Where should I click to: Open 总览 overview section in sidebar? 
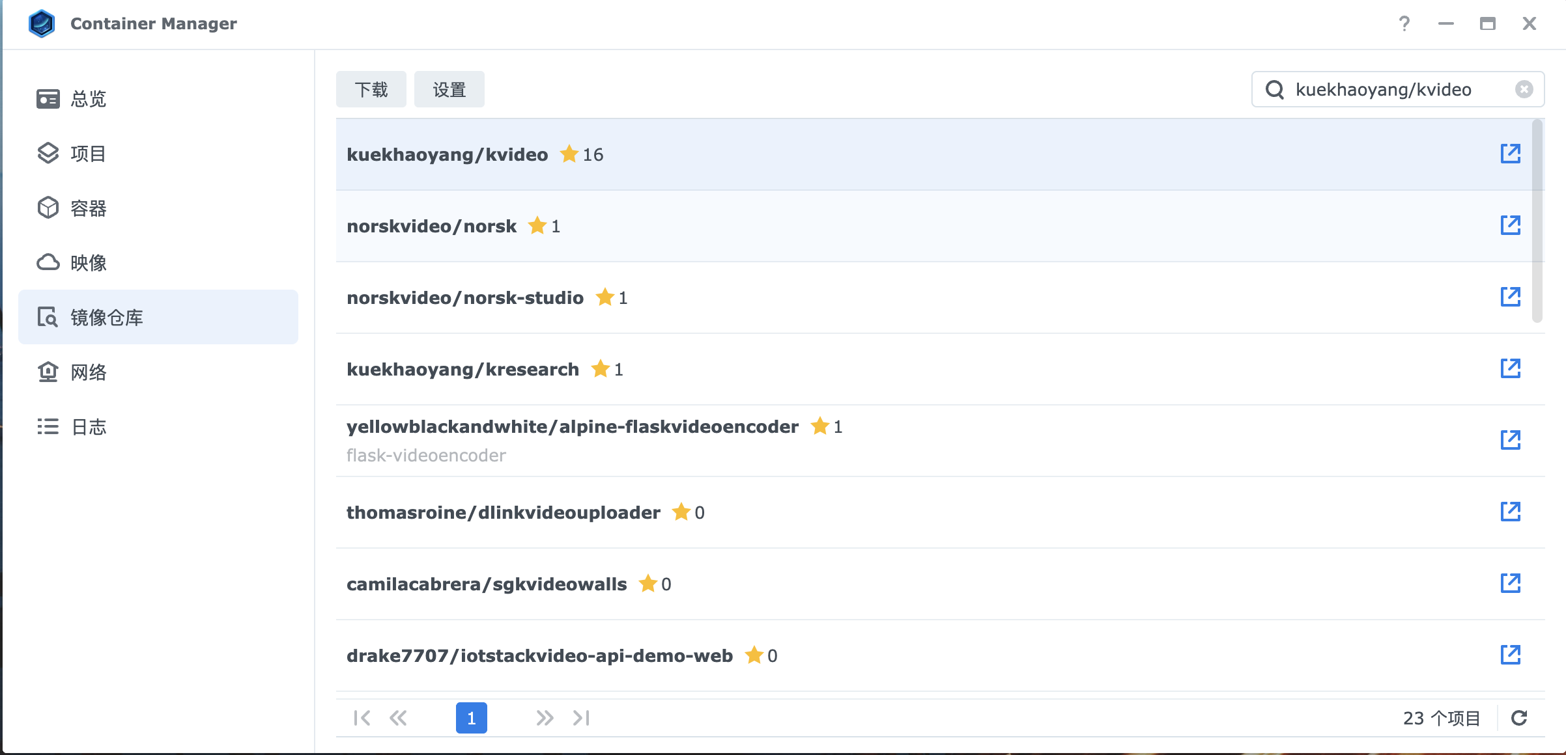point(88,99)
